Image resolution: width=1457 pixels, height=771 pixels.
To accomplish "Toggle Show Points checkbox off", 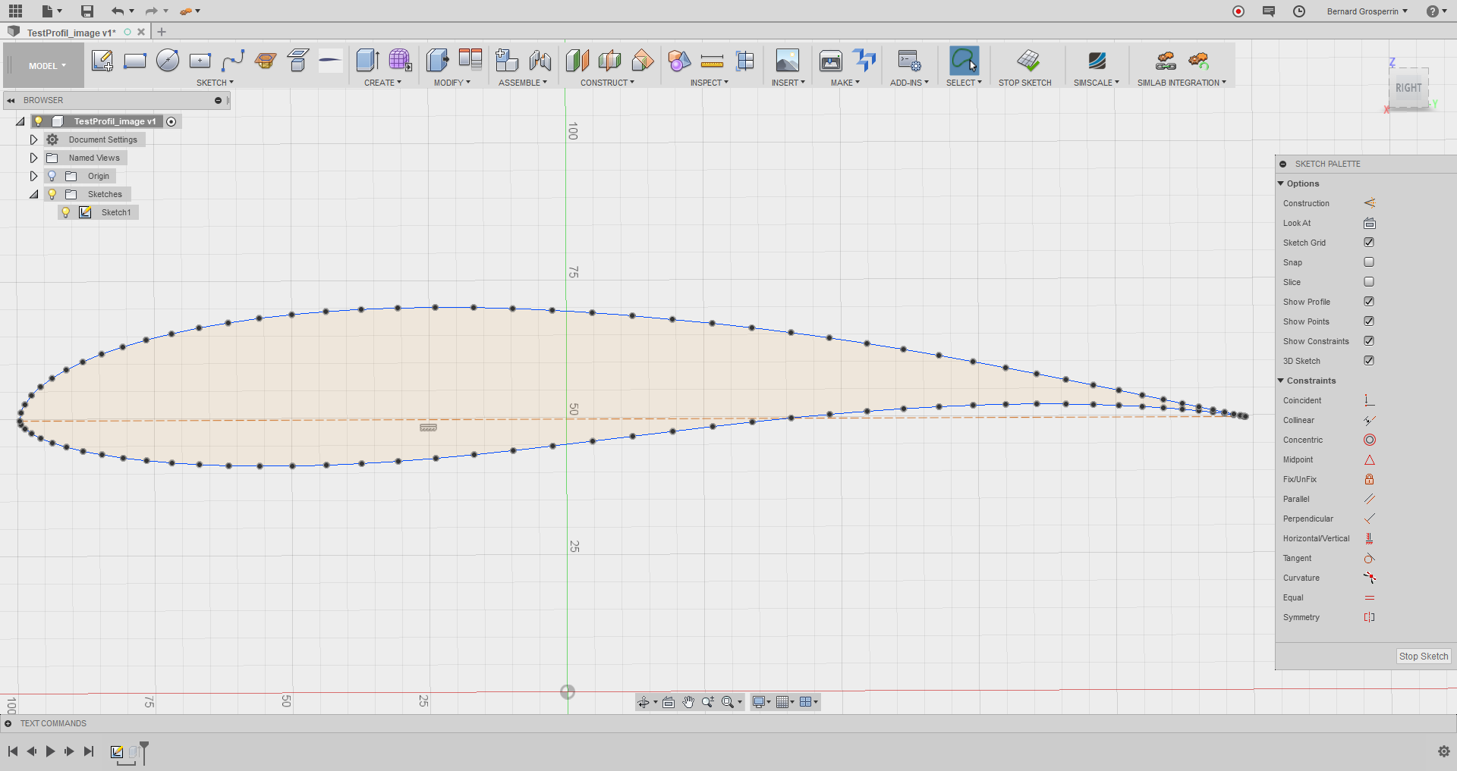I will (1369, 321).
